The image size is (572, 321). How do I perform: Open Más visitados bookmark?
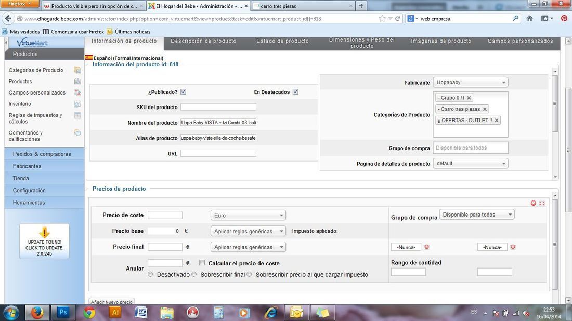click(x=21, y=32)
